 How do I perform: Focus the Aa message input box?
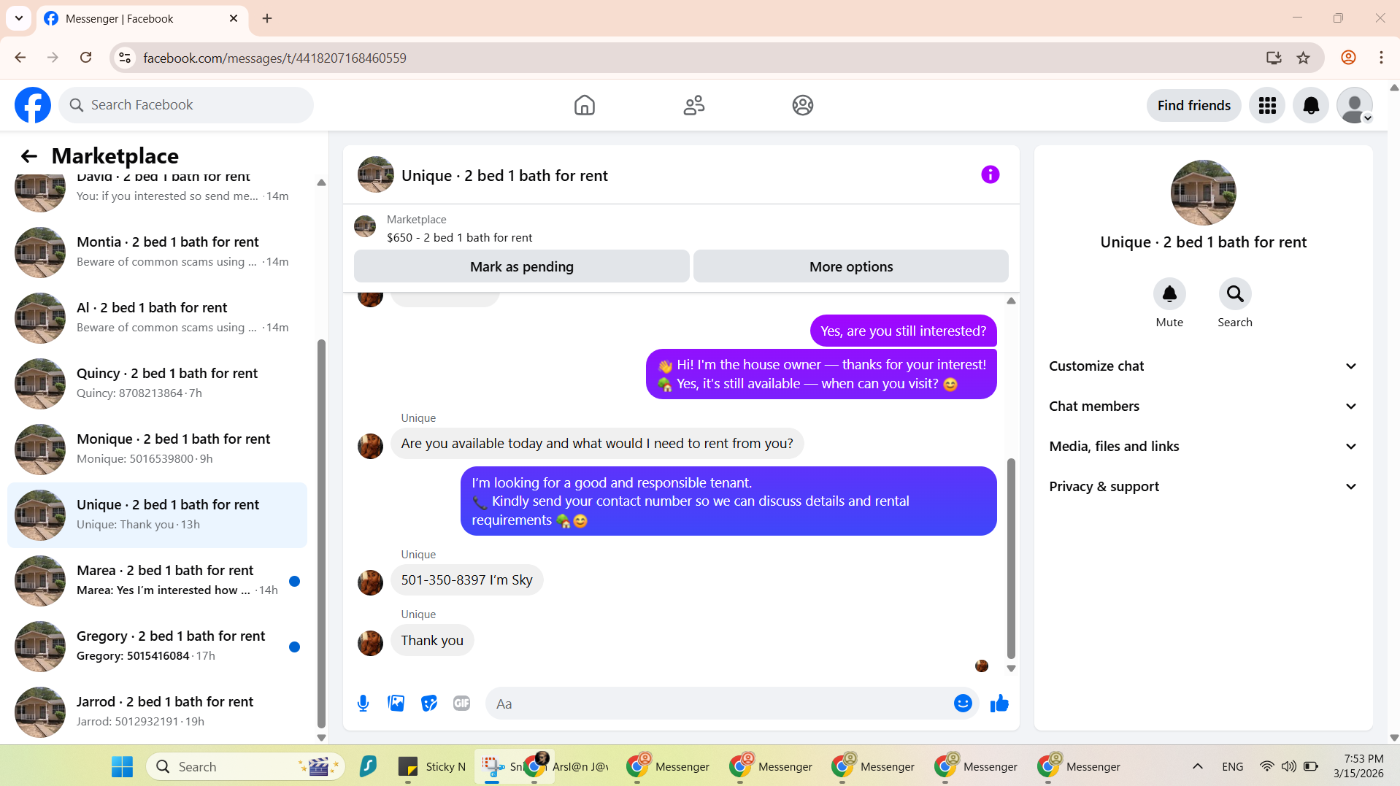click(719, 704)
